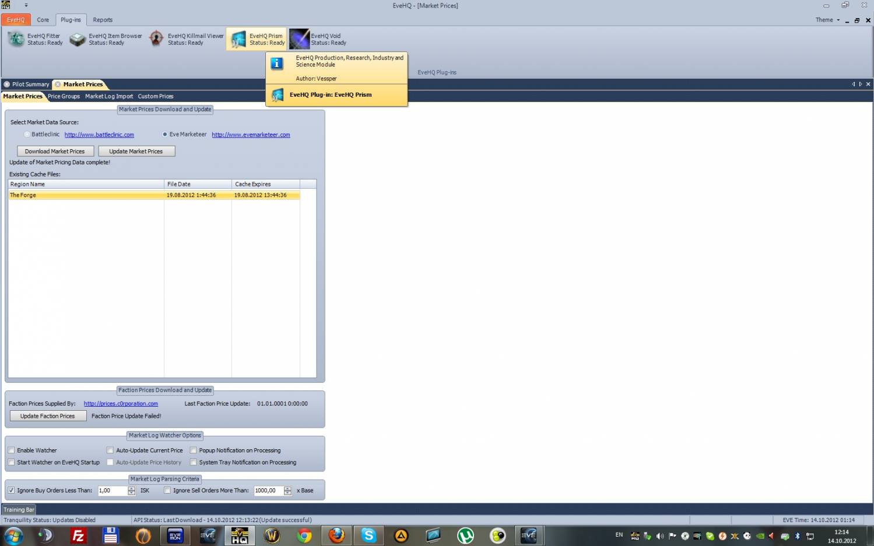This screenshot has height=546, width=874.
Task: Click Bluetooth tray icon
Action: point(798,536)
